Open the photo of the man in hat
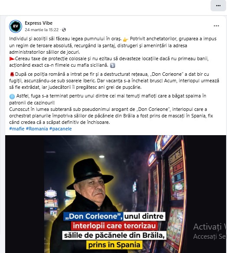 point(116,194)
